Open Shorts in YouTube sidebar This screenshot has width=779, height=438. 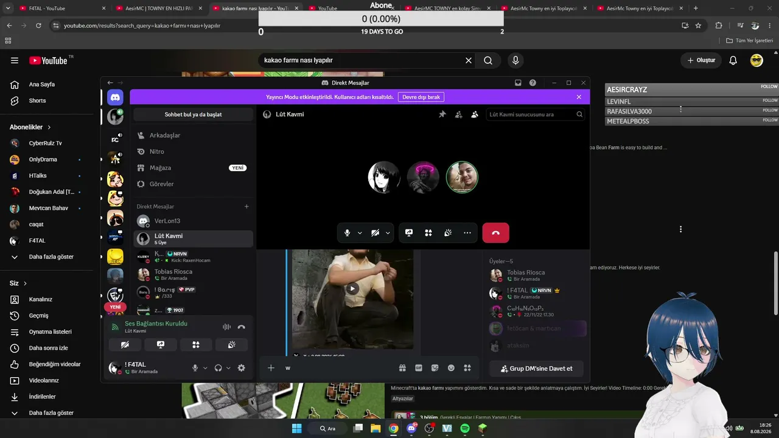(x=47, y=100)
